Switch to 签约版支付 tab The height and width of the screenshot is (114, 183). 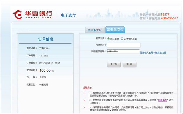point(95,30)
